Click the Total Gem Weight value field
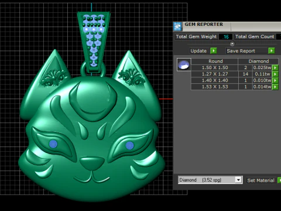The height and width of the screenshot is (211, 281). point(225,36)
